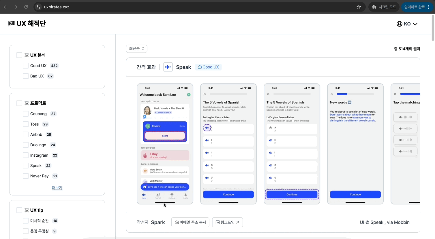The width and height of the screenshot is (435, 239).
Task: Click the speaker icon for vowel E, second screenshot
Action: point(207,140)
